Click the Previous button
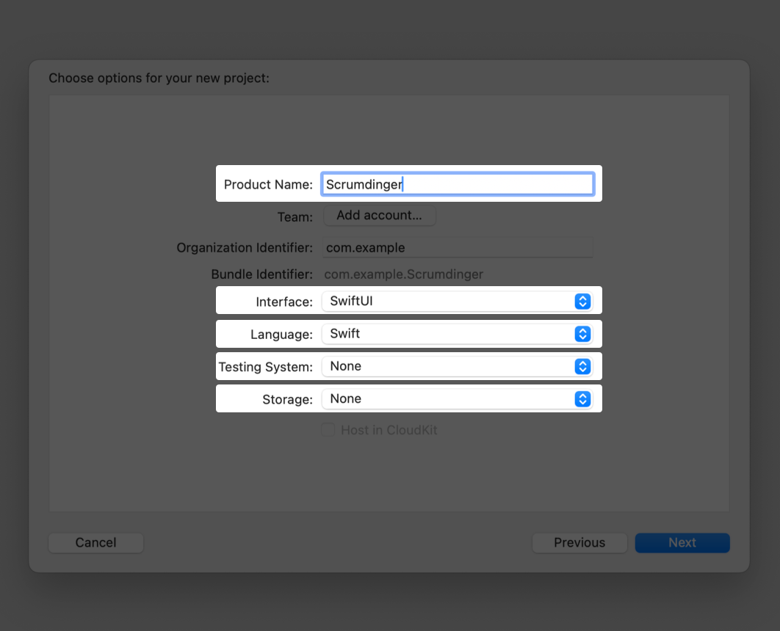This screenshot has width=780, height=631. coord(579,542)
